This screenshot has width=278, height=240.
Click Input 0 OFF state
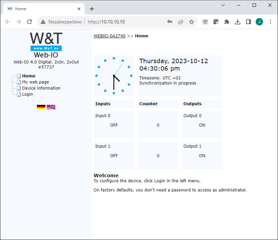click(114, 125)
